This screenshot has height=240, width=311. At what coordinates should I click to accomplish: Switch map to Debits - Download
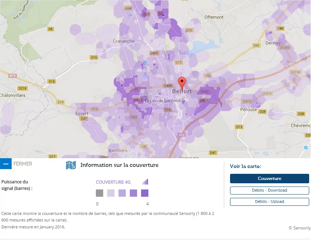(269, 190)
